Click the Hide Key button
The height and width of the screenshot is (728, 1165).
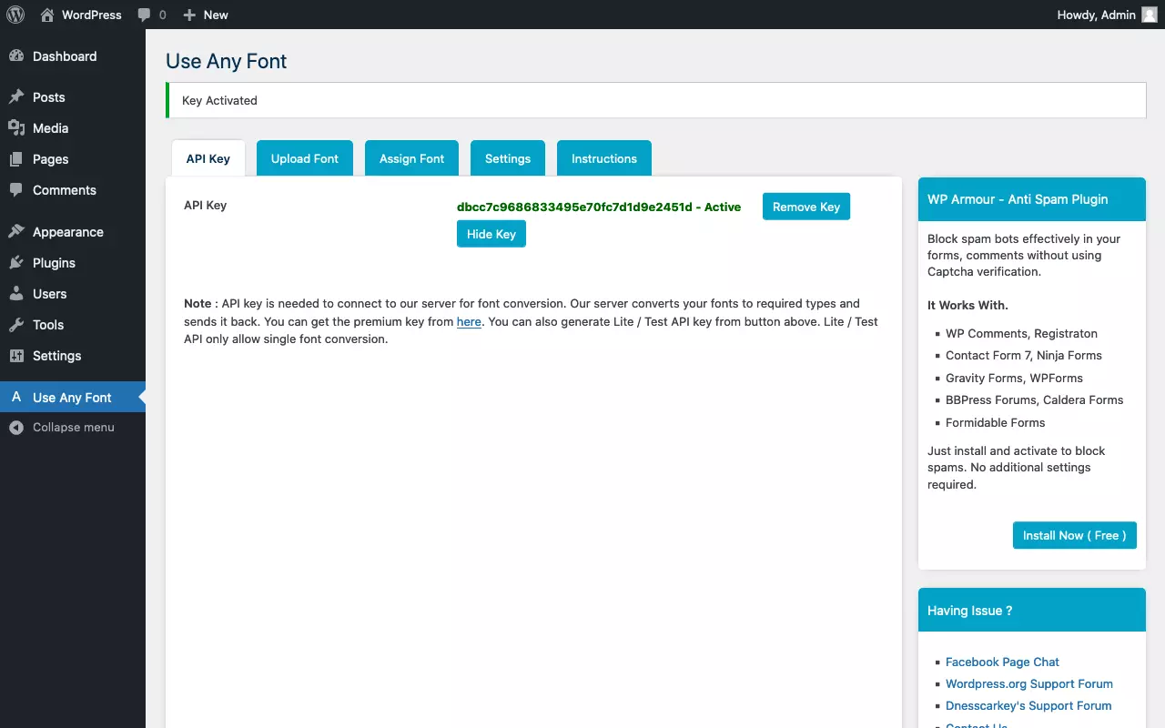[x=491, y=234]
